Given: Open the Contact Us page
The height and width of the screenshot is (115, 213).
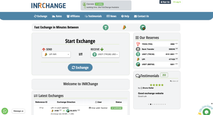Looking at the screenshot, I should (141, 16).
